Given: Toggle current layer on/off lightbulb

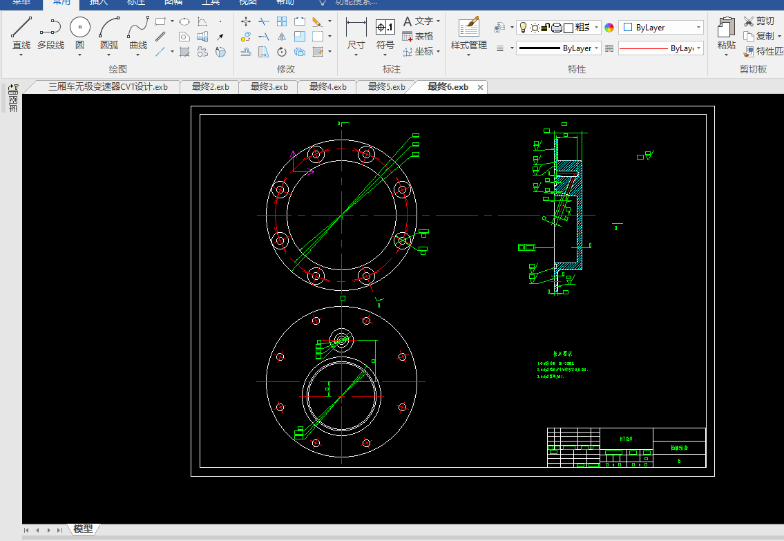Looking at the screenshot, I should tap(523, 28).
